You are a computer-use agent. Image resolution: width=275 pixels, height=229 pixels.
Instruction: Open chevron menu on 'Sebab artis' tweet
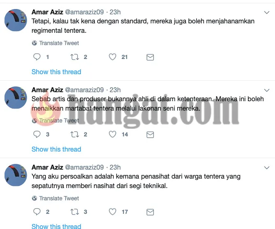[x=267, y=90]
